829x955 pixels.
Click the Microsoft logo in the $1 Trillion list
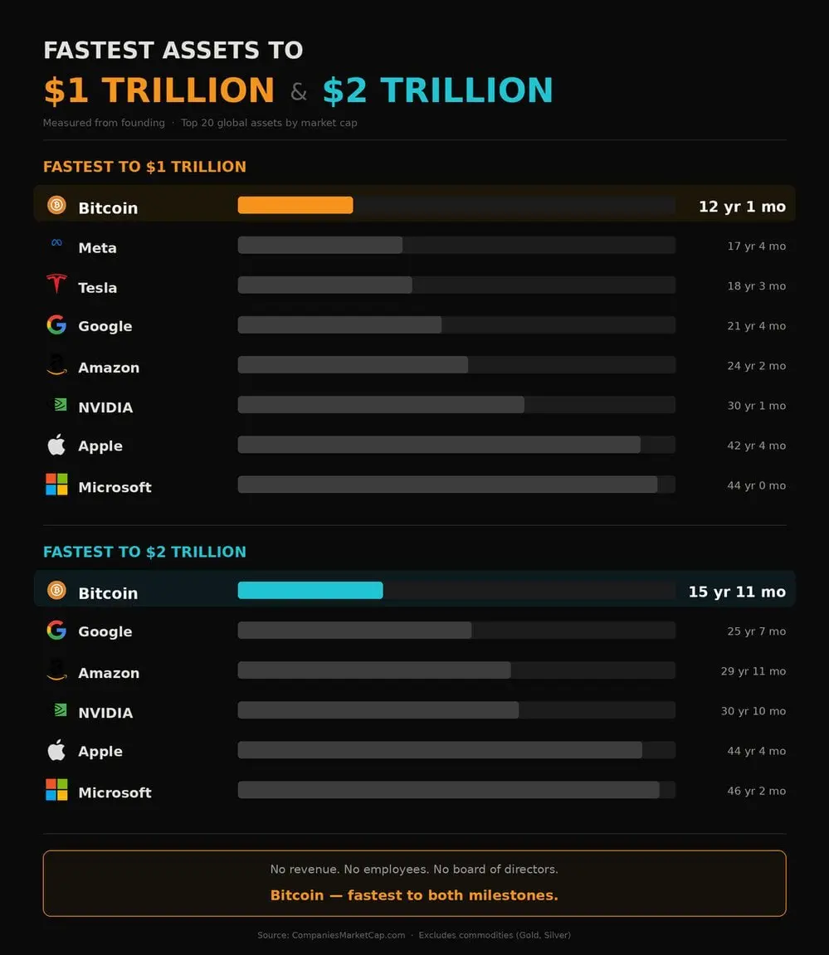coord(56,485)
